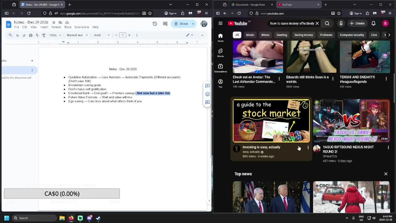
Task: Decrease font size with minus button
Action: (x=116, y=35)
